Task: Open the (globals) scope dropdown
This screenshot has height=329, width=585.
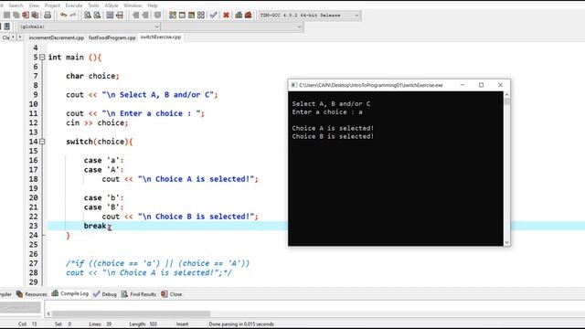Action: pos(89,27)
